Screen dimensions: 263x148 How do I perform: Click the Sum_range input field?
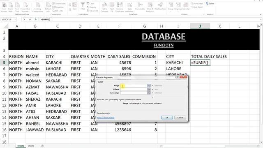[134, 93]
